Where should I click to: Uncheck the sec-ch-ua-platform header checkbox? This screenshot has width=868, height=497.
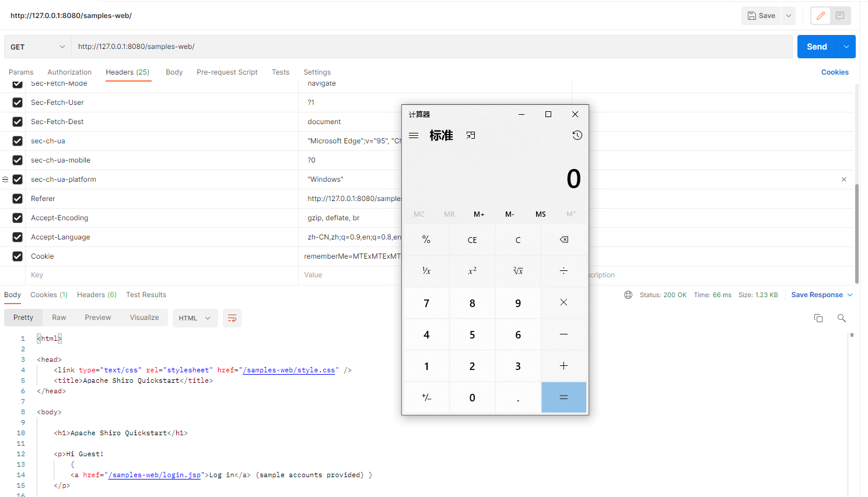(17, 179)
